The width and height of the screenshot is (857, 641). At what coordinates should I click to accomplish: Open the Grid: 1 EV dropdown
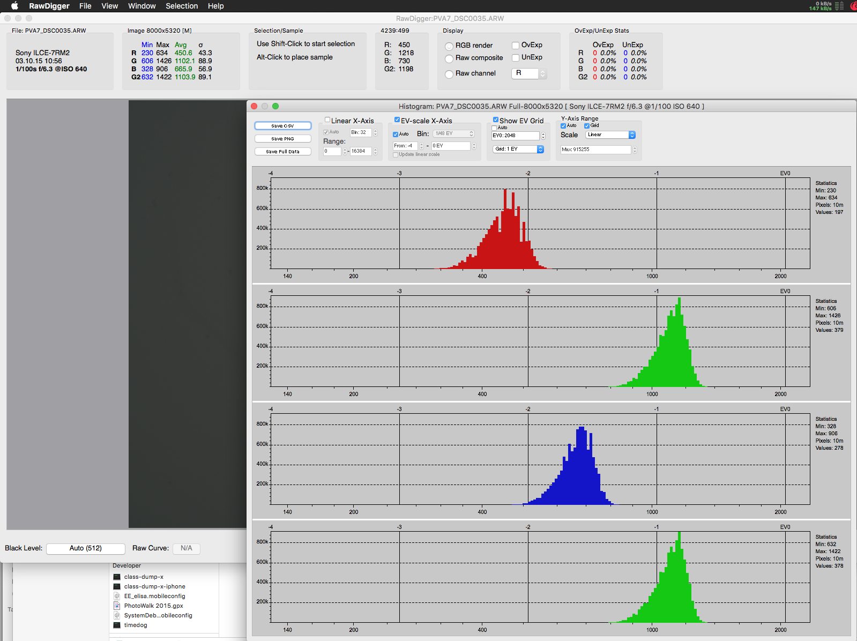click(518, 149)
